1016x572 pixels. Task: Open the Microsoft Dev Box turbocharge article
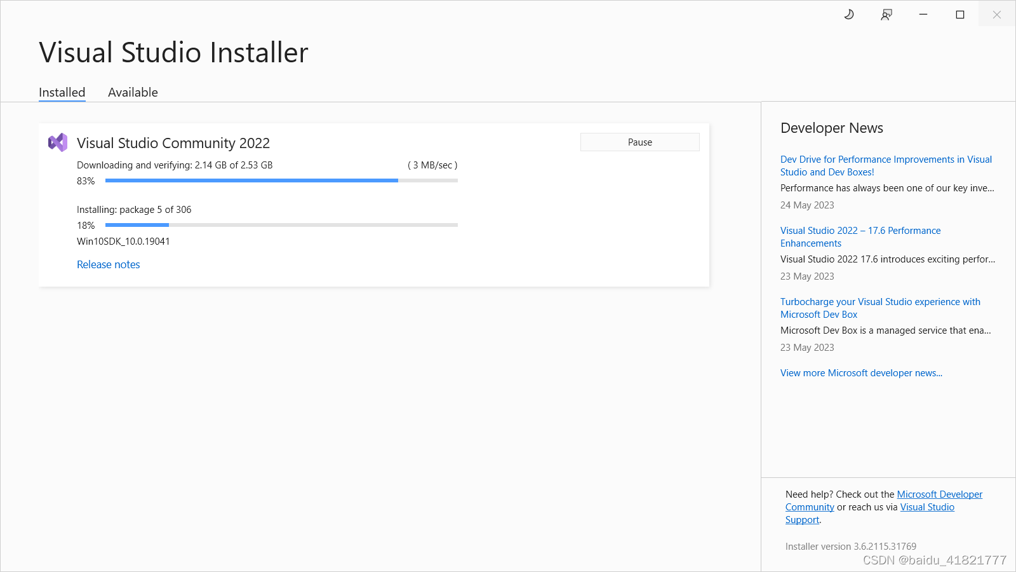[x=880, y=308]
